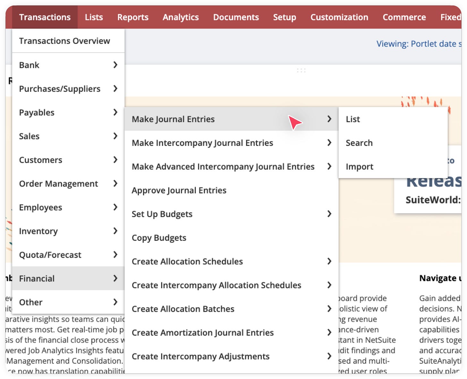Open the Commerce menu
The width and height of the screenshot is (467, 379).
click(404, 17)
